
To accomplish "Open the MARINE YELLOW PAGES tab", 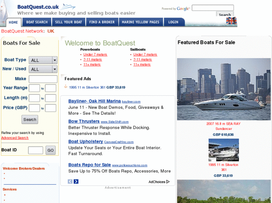I will [x=141, y=22].
